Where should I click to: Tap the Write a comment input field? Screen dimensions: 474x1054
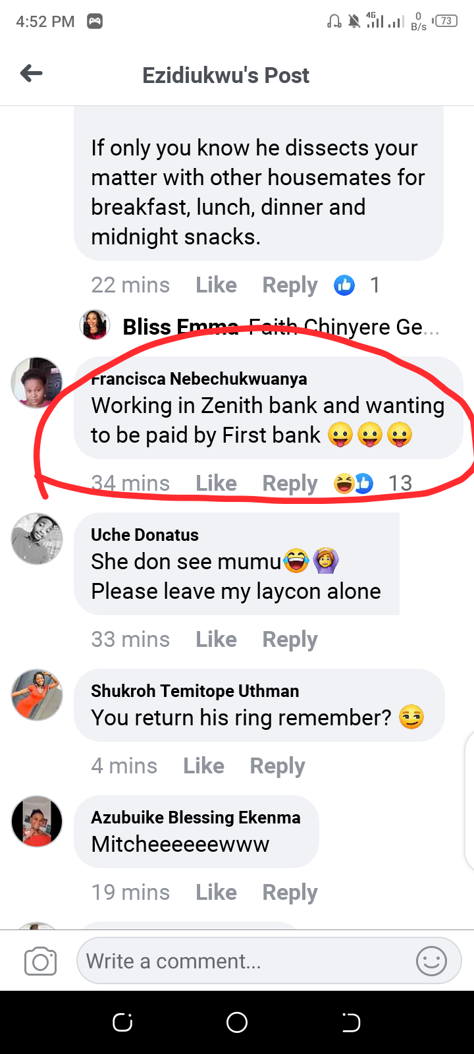250,960
